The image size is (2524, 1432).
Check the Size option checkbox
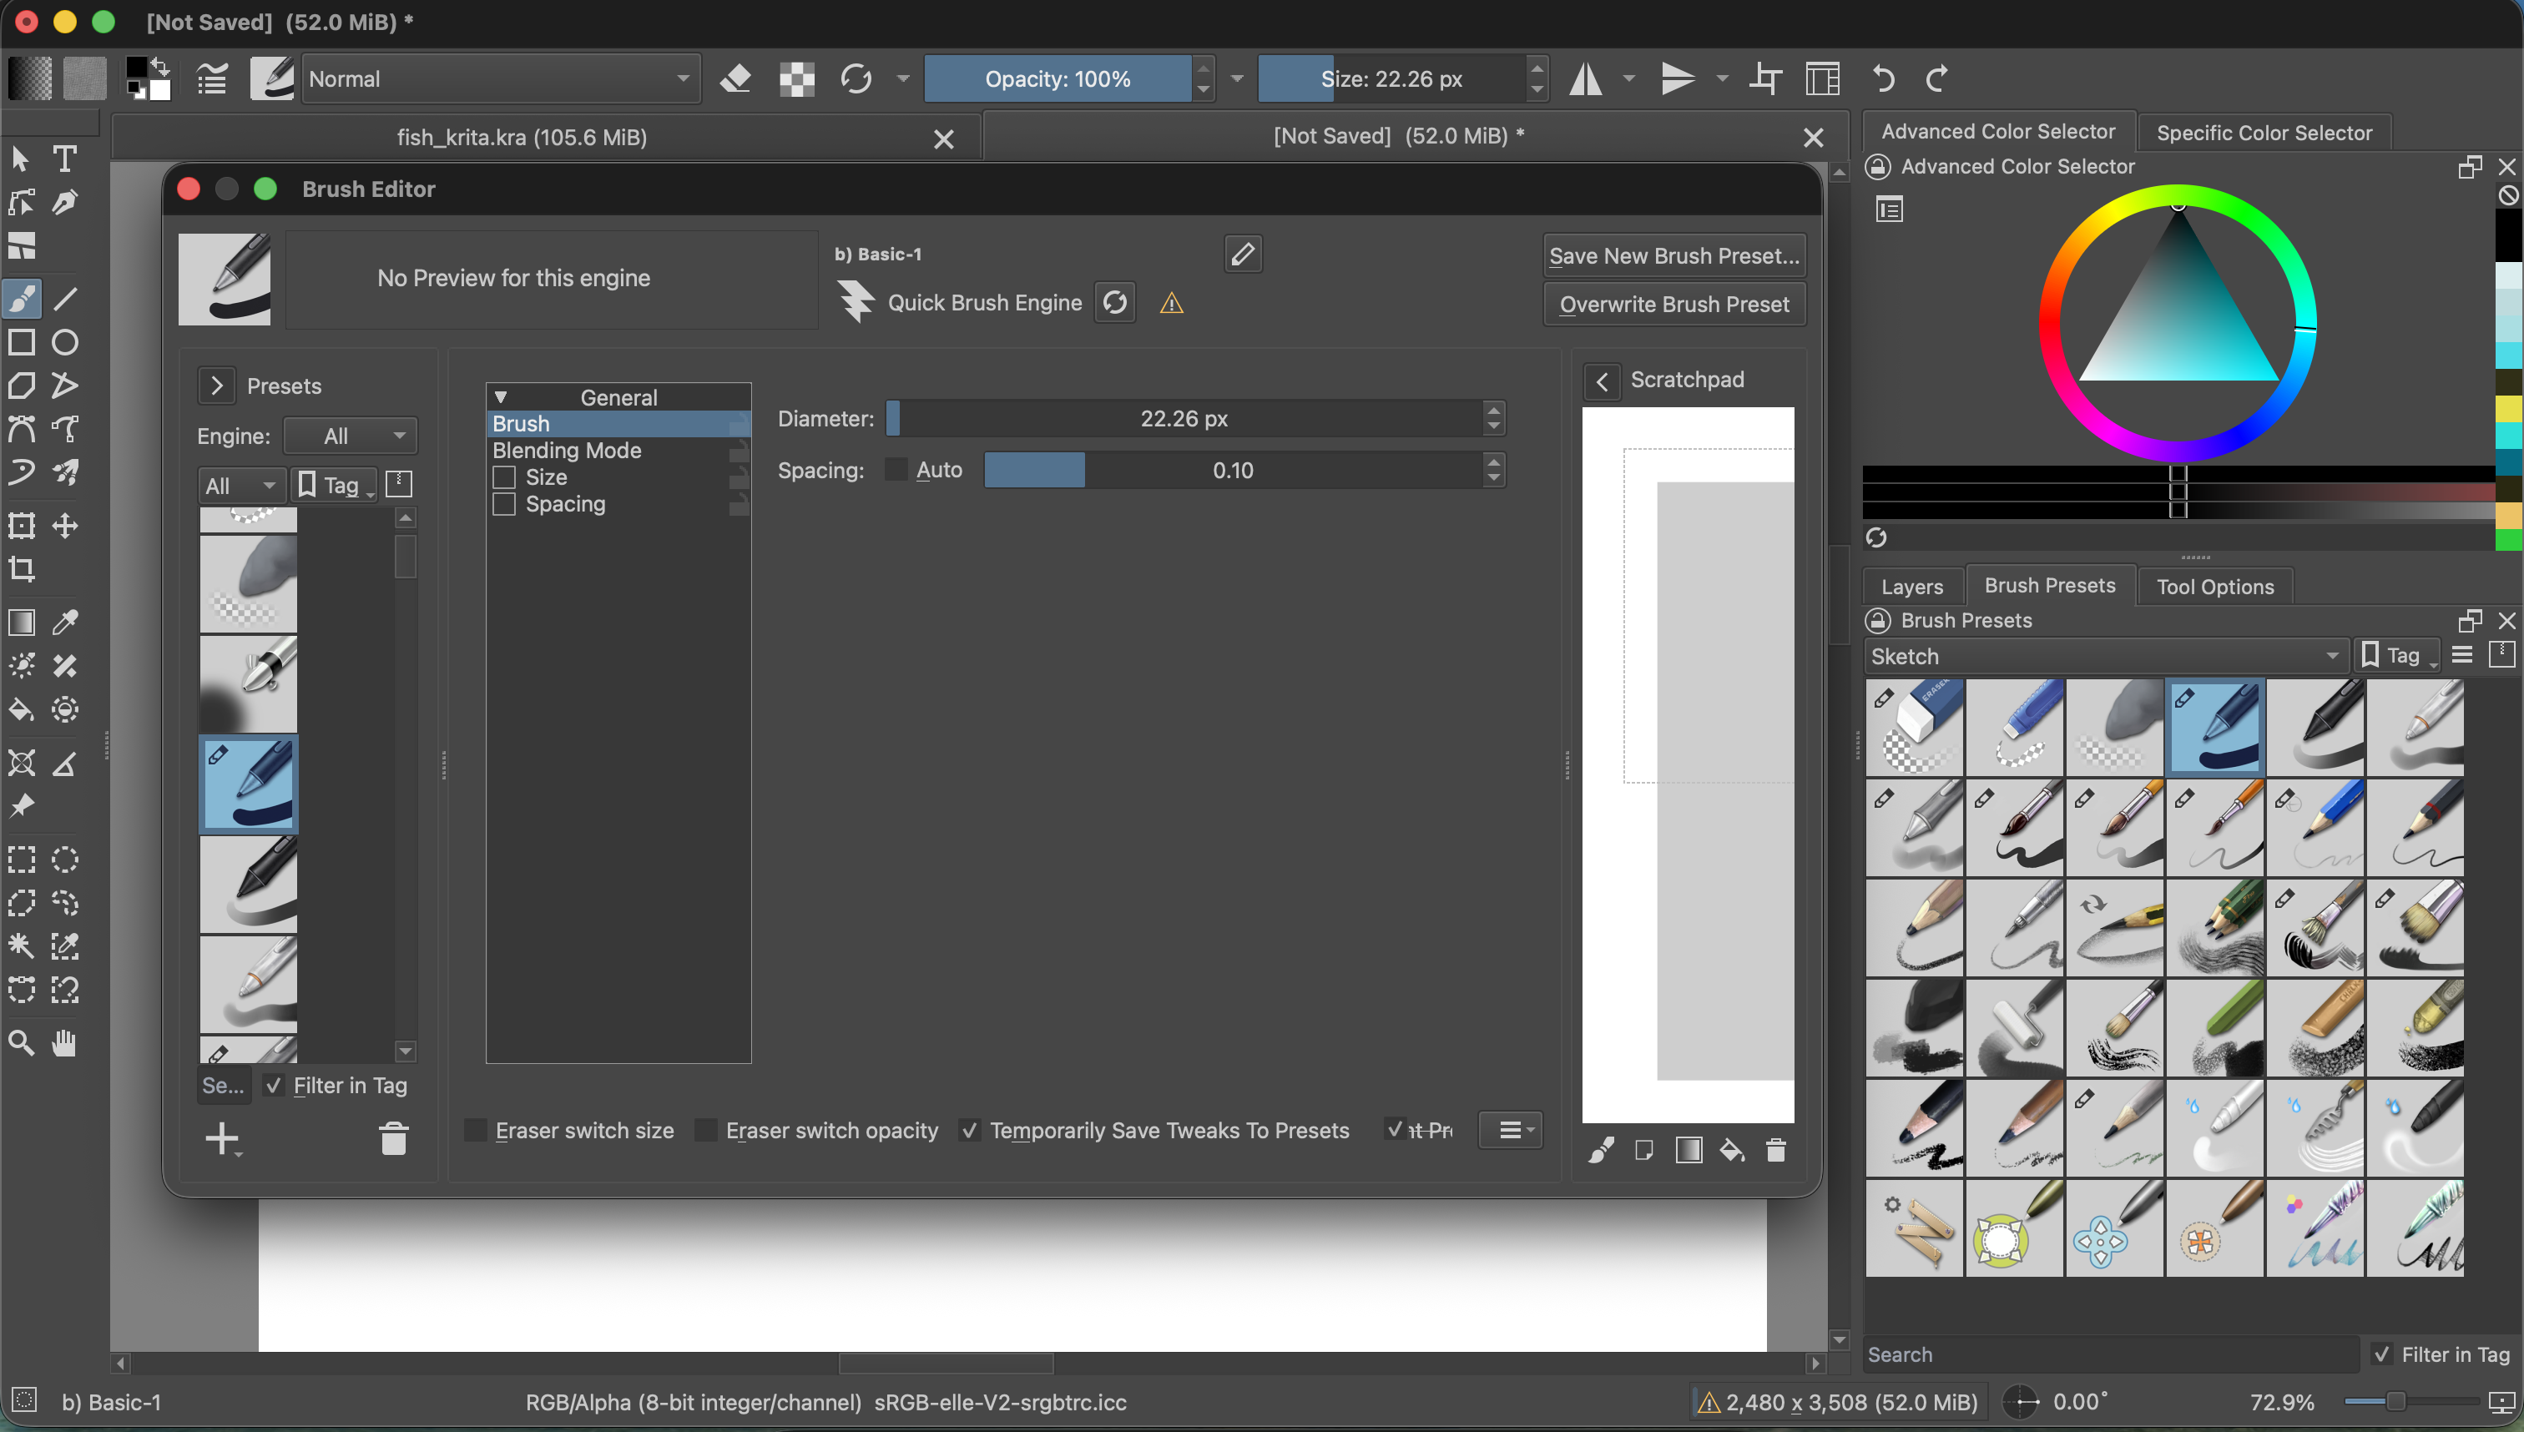click(503, 478)
